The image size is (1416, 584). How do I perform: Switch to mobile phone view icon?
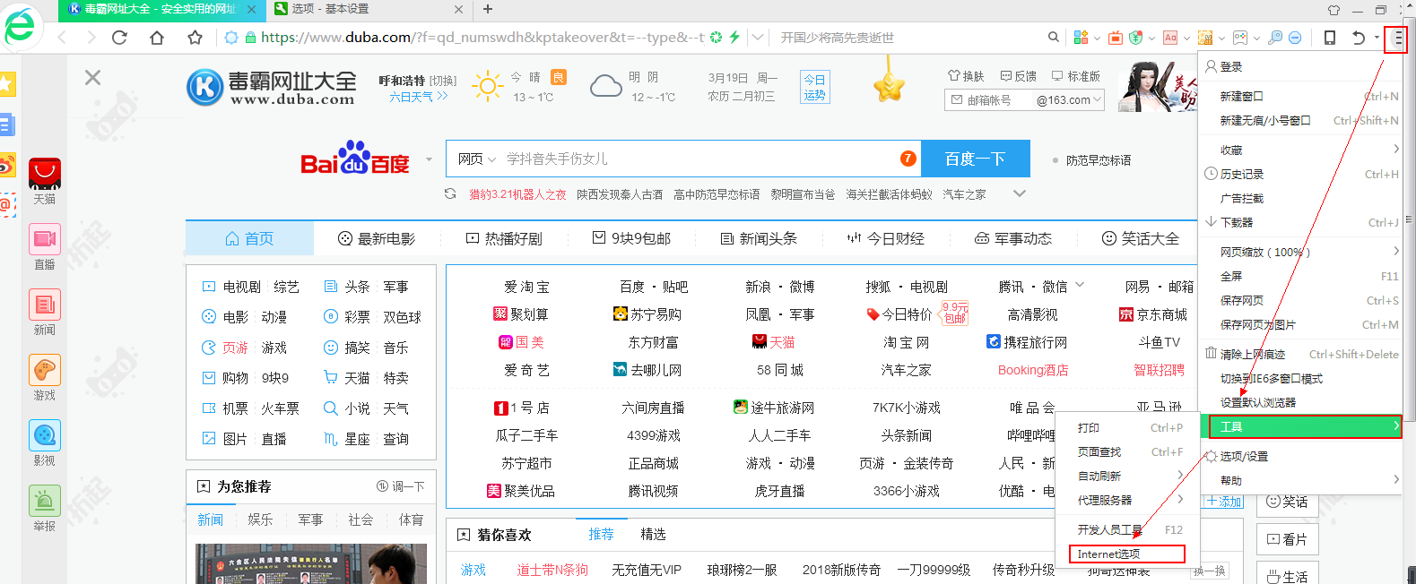[x=1330, y=38]
